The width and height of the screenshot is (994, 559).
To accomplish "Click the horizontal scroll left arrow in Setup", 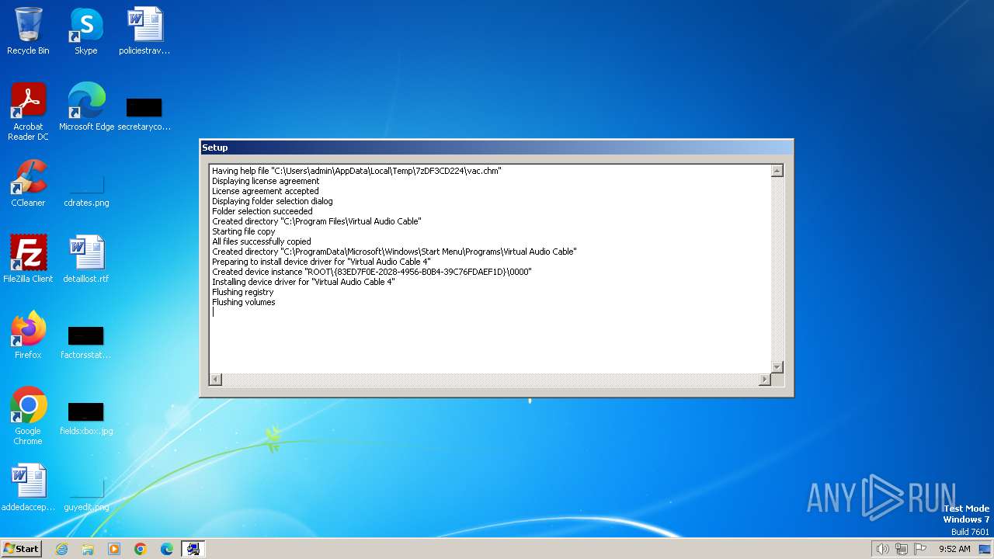I will (216, 379).
